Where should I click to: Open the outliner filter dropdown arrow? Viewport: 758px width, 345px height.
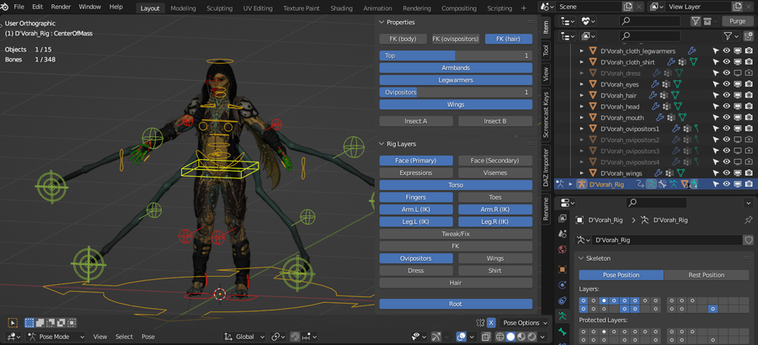click(x=737, y=36)
